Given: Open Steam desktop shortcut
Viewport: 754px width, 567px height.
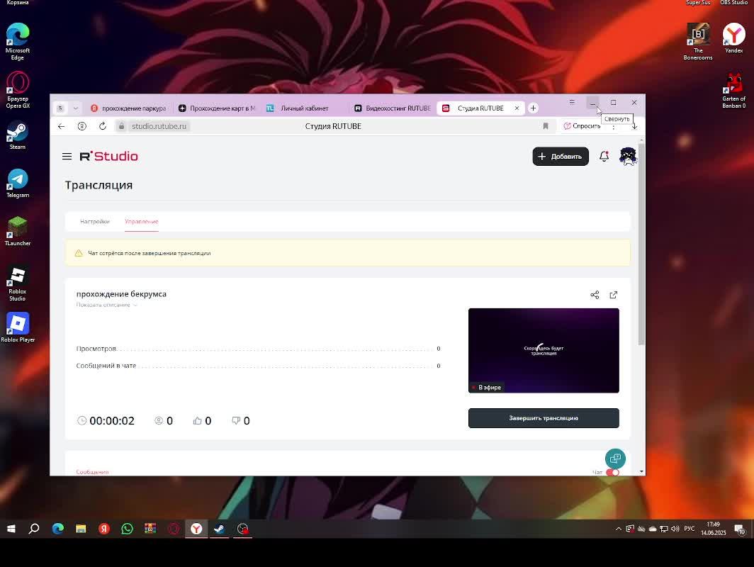Looking at the screenshot, I should [x=18, y=135].
